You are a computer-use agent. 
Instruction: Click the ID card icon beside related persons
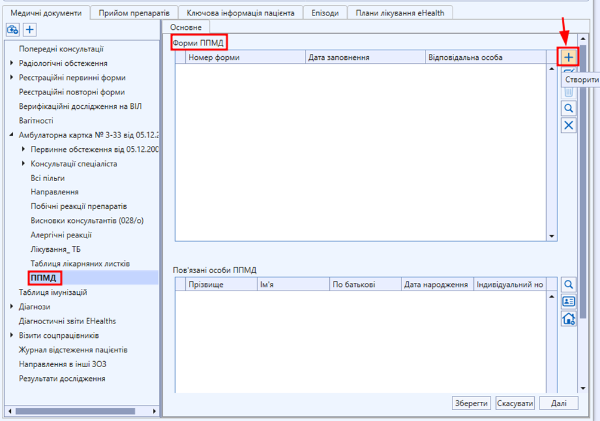click(568, 301)
